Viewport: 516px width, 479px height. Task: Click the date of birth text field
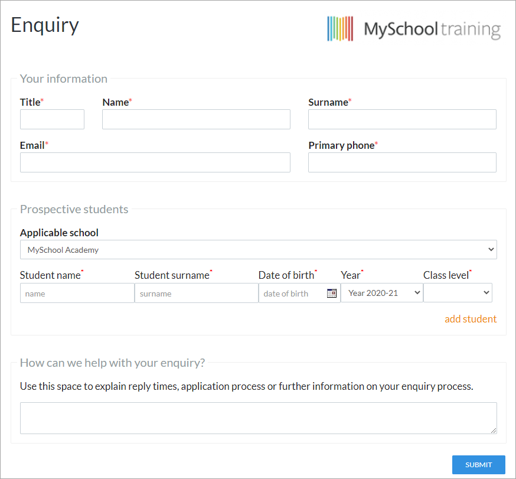tap(292, 293)
